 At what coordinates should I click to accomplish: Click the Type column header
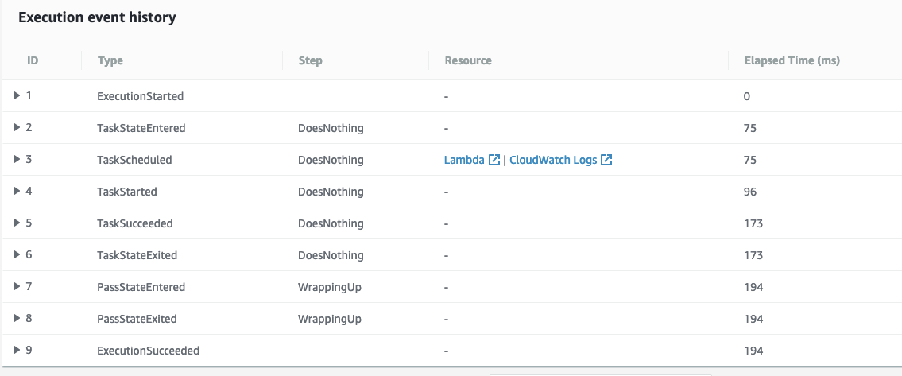pos(110,60)
